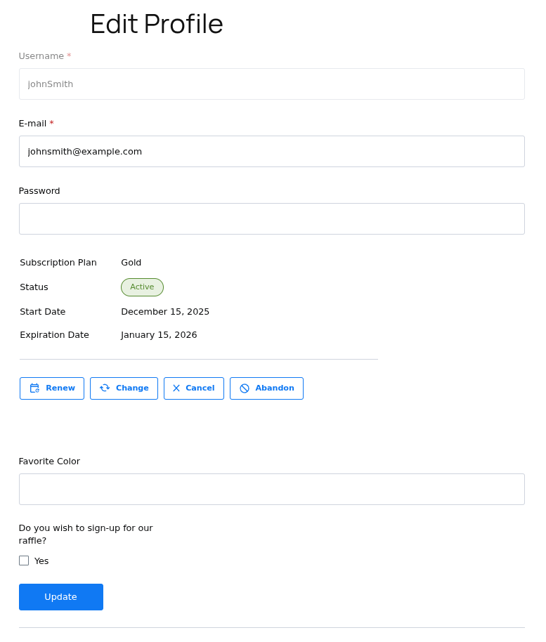This screenshot has width=546, height=642.
Task: Click the Renew subscription button
Action: (x=51, y=388)
